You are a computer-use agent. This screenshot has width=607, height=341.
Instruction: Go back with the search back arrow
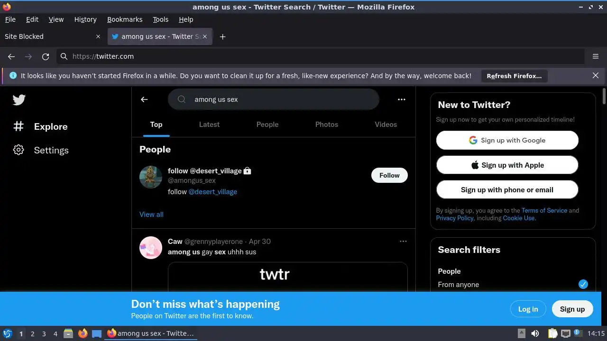click(x=144, y=99)
